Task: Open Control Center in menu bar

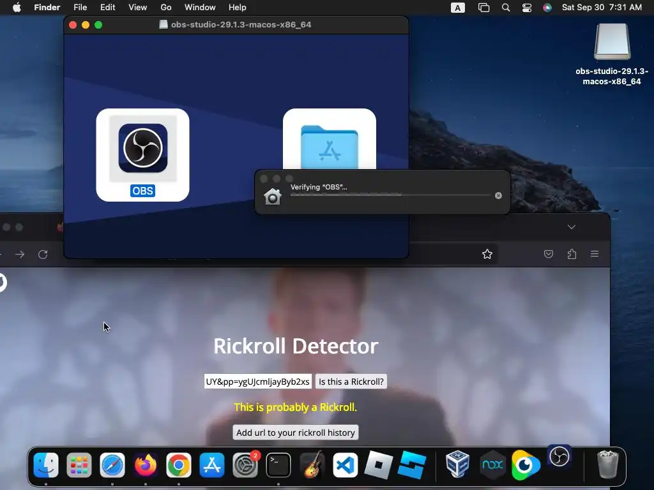Action: coord(527,8)
